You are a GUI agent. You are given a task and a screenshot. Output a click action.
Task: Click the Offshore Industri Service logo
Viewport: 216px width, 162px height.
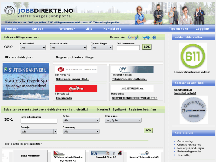pyautogui.click(x=59, y=153)
